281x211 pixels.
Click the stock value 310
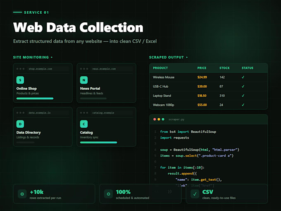pos(222,96)
